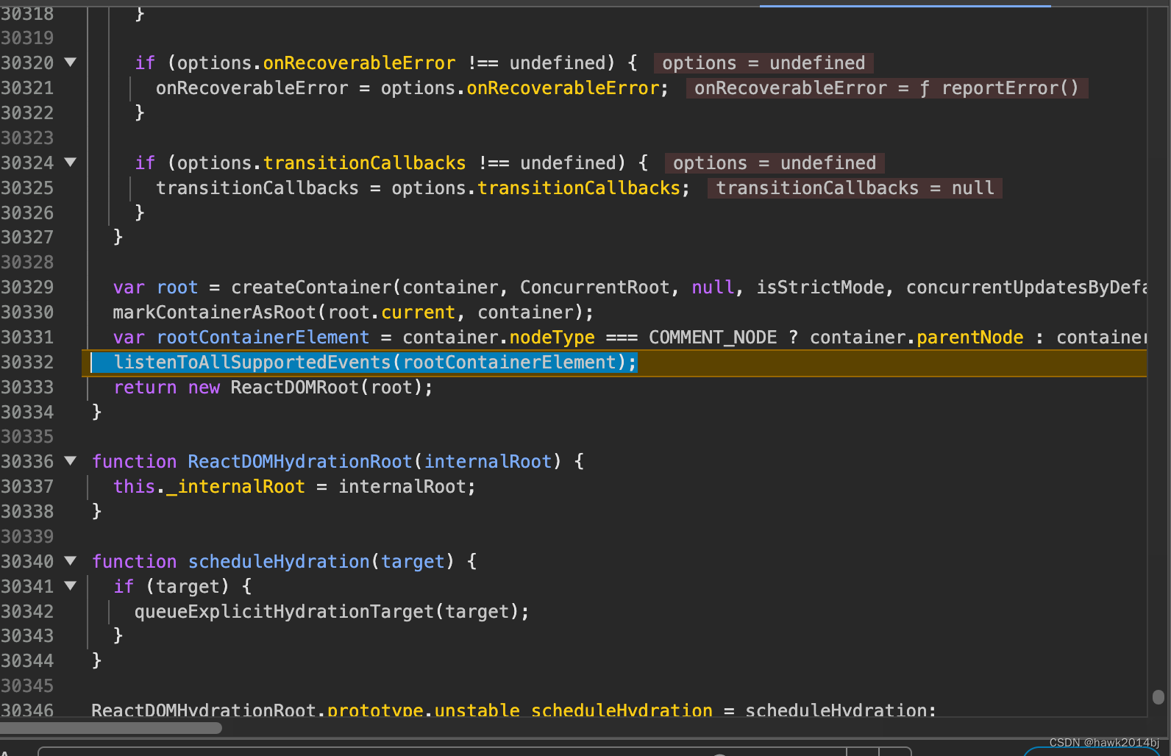This screenshot has width=1171, height=756.
Task: Collapse scheduleHydration function at line 30340
Action: [x=71, y=561]
